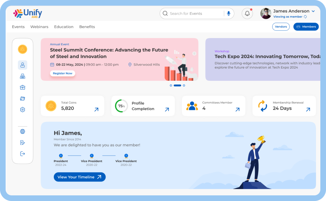Viewport: 326px width, 201px height.
Task: Open the Benefits menu
Action: (87, 27)
